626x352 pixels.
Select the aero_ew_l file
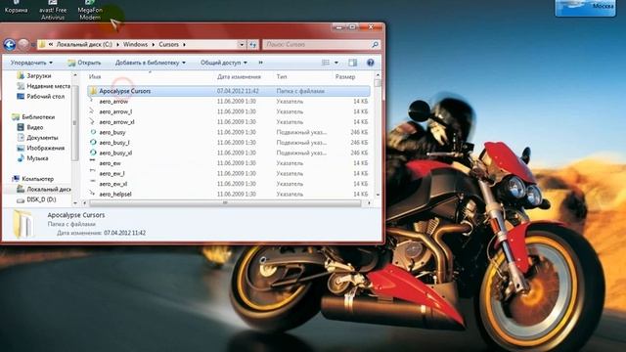tap(228, 174)
